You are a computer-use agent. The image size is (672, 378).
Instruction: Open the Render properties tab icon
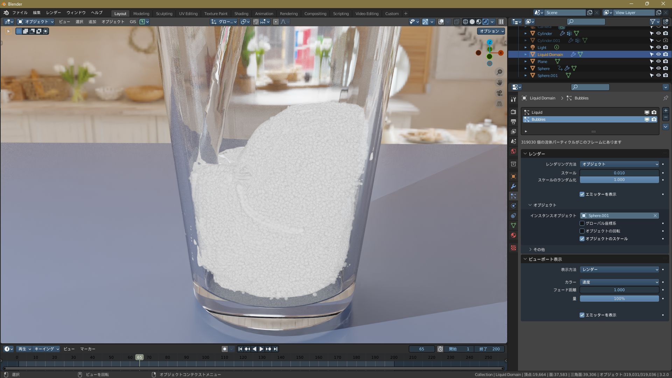513,112
